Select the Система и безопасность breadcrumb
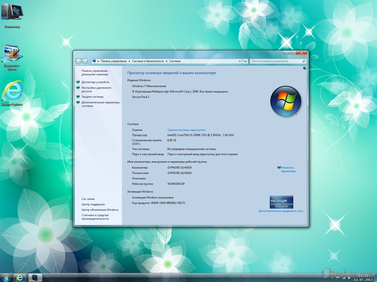 coord(148,61)
